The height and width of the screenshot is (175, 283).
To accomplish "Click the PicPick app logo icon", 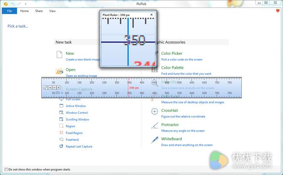I will point(6,4).
